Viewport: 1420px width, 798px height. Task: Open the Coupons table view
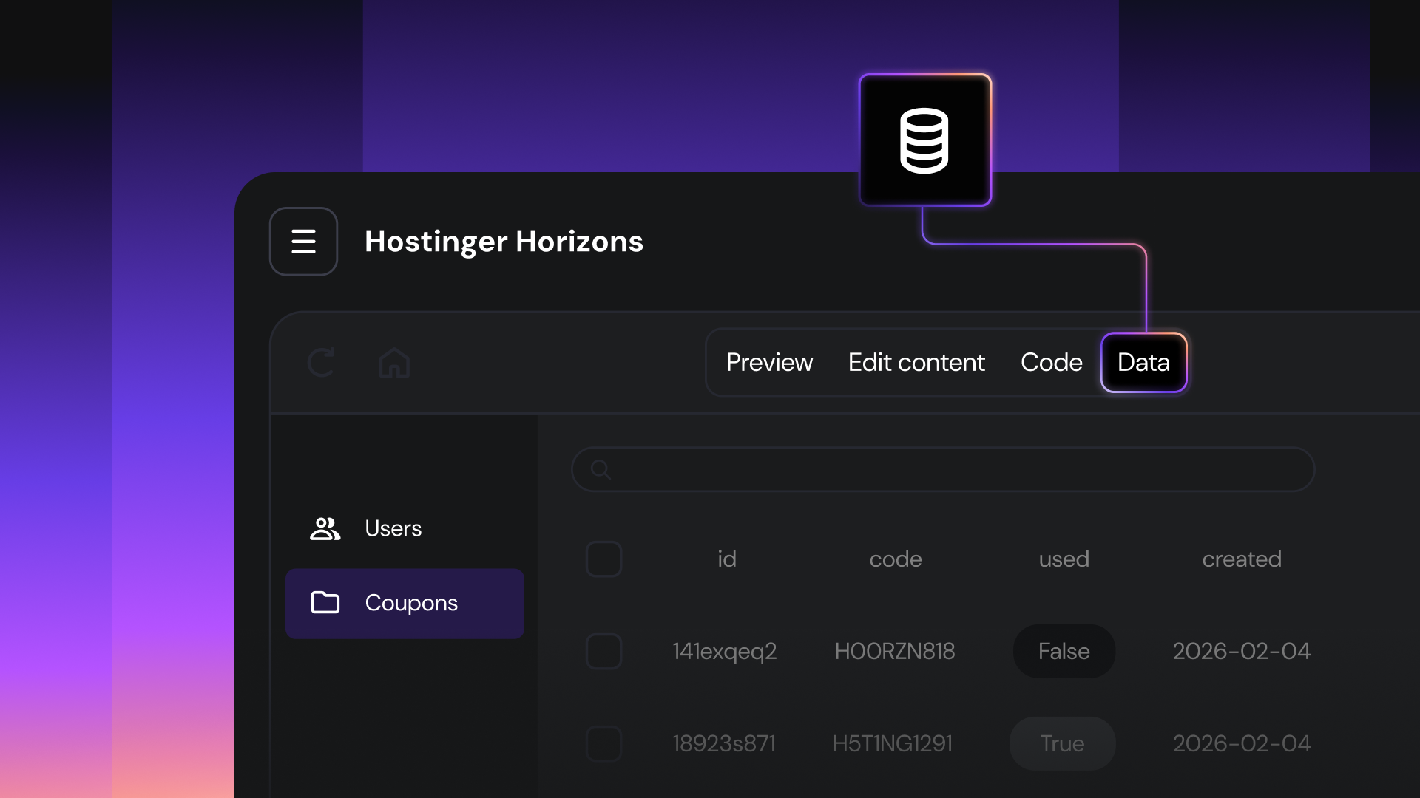pyautogui.click(x=411, y=603)
